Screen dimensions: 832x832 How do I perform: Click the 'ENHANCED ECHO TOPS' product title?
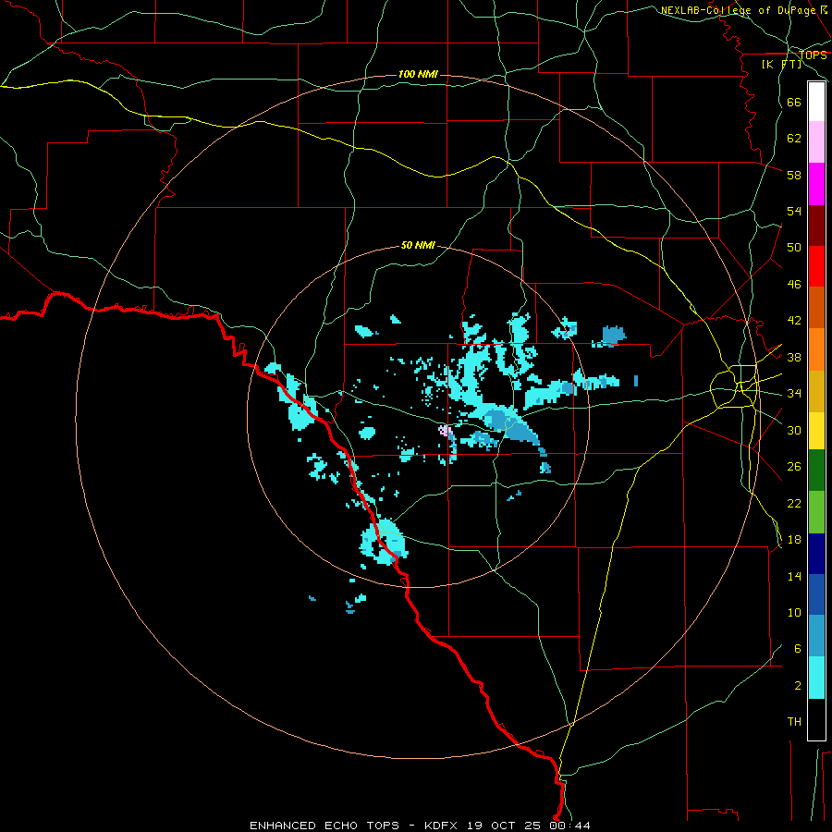pyautogui.click(x=324, y=826)
